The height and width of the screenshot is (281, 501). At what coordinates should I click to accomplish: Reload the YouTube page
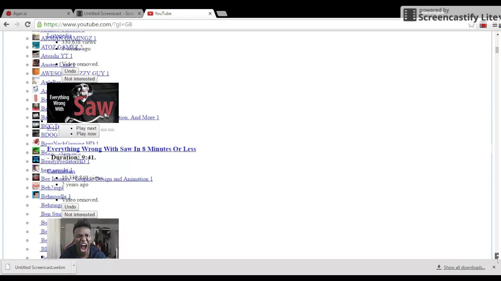[28, 24]
